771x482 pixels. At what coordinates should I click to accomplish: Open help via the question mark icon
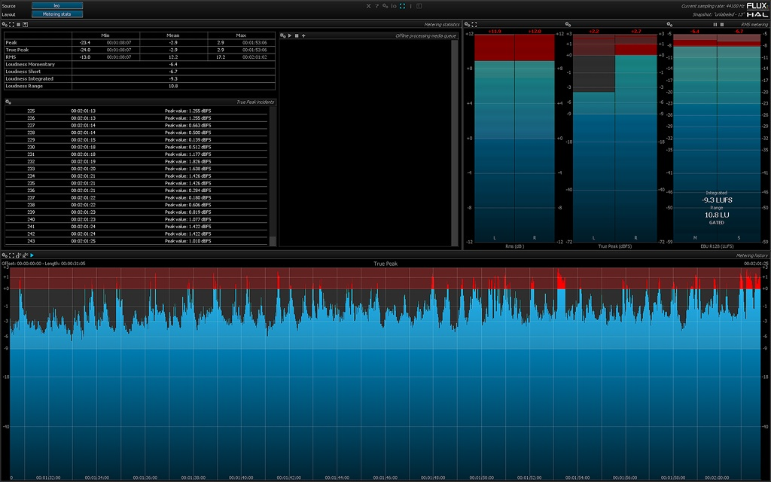pos(376,6)
